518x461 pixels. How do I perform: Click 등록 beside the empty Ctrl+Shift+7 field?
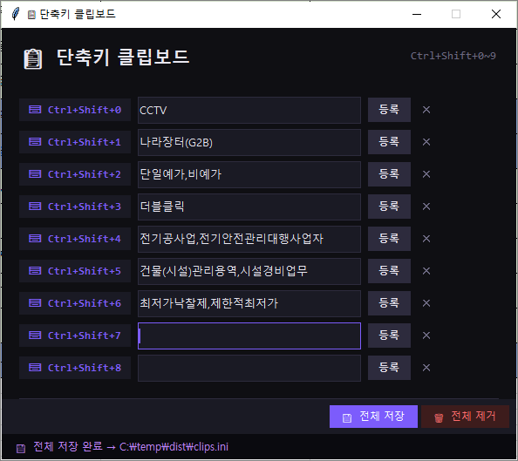tap(389, 336)
